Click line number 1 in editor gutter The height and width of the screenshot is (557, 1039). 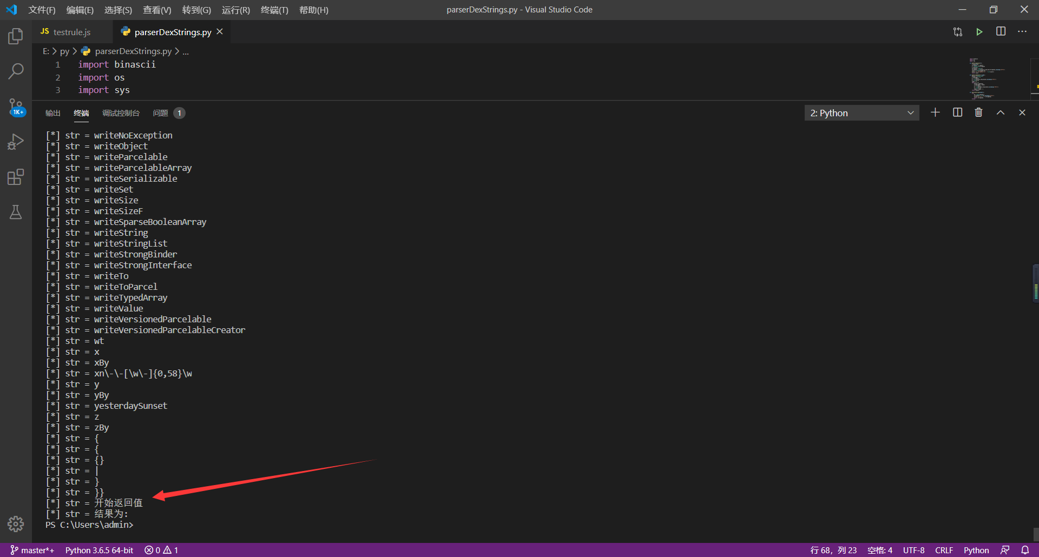coord(58,64)
